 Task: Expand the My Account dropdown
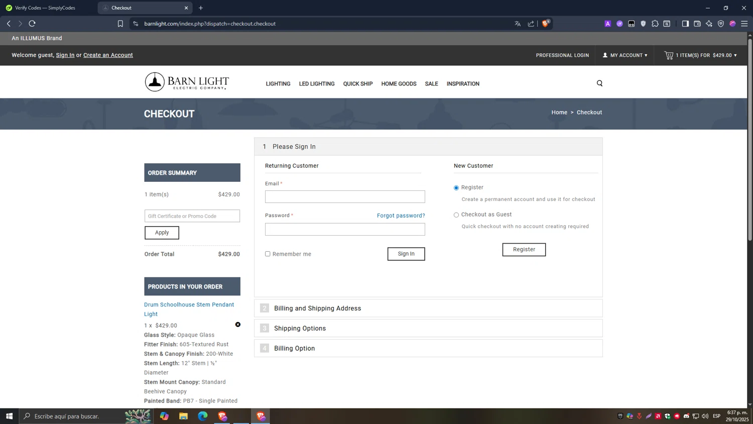pos(625,55)
